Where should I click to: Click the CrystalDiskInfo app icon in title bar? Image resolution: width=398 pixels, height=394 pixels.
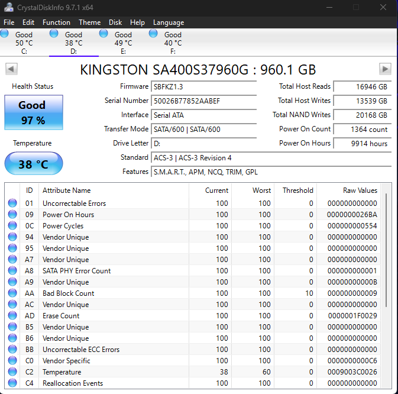point(9,7)
